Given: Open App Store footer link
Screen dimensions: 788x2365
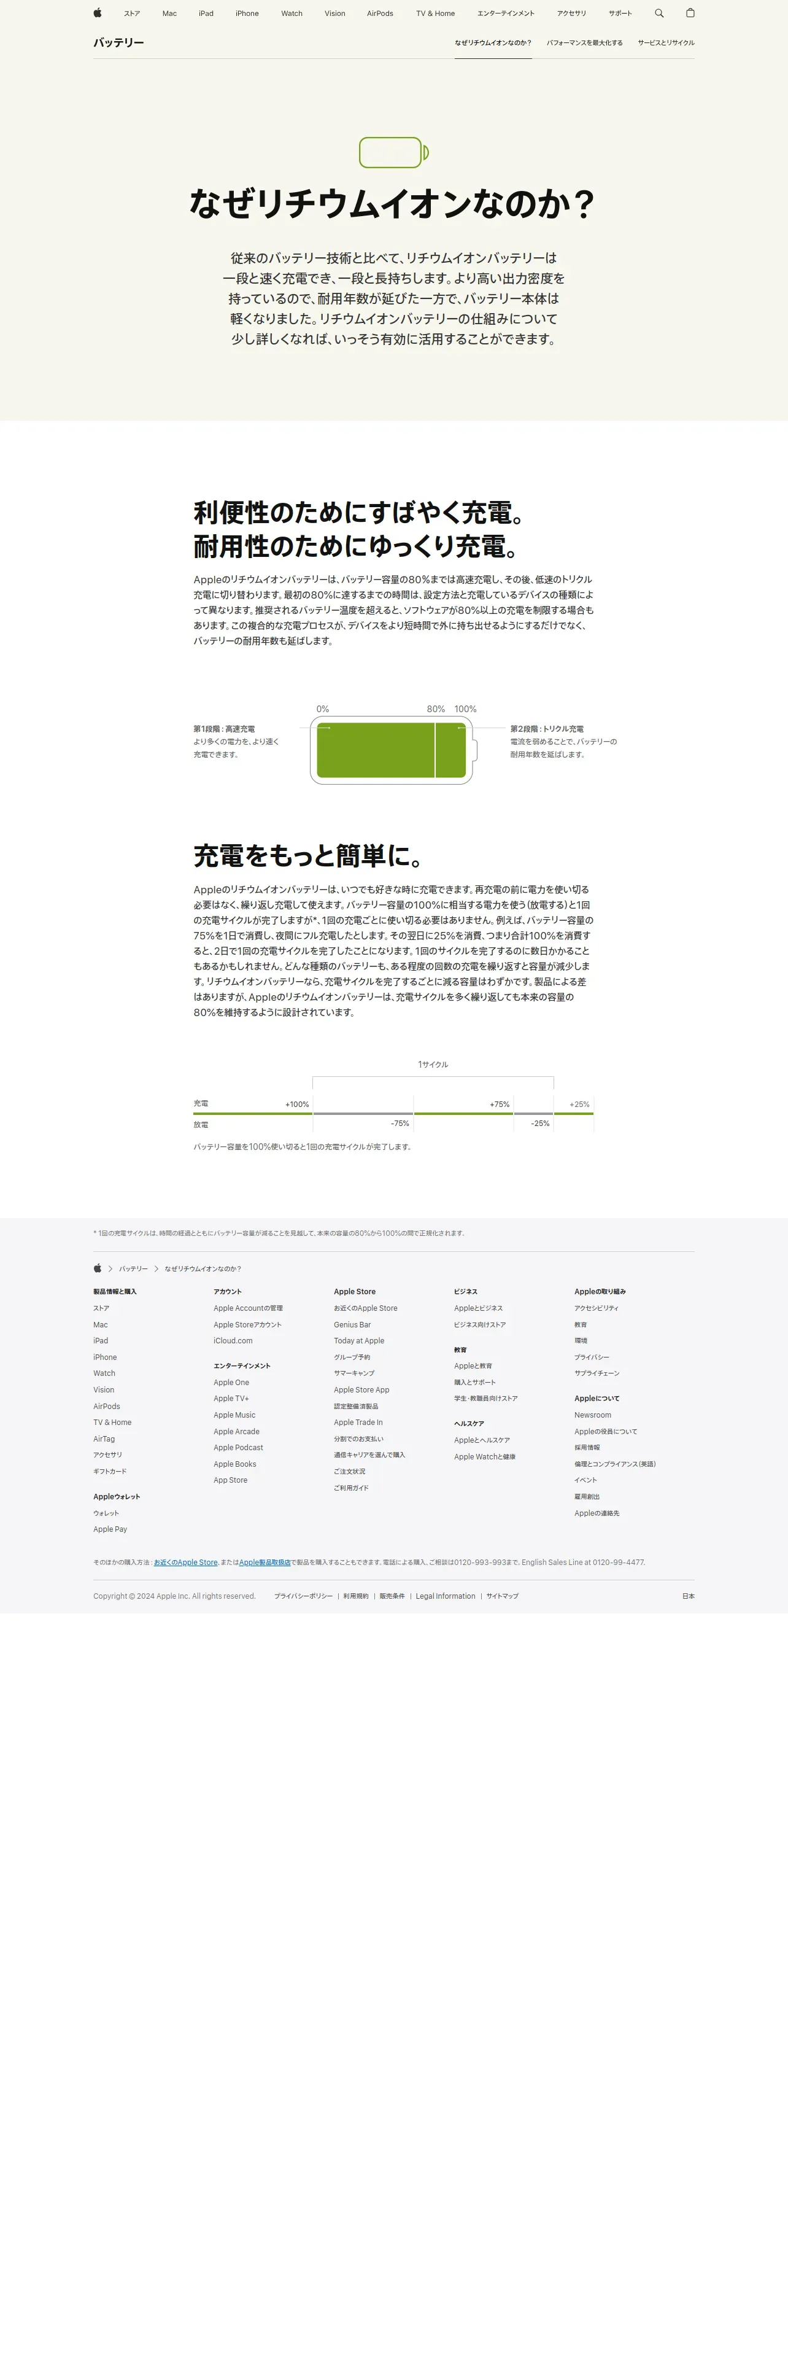Looking at the screenshot, I should click(230, 1480).
